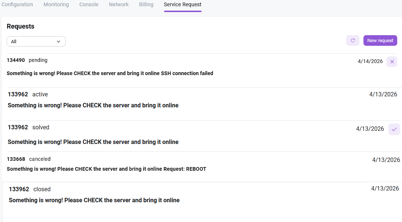Click the 4/14/2026 date on pending request

(370, 61)
